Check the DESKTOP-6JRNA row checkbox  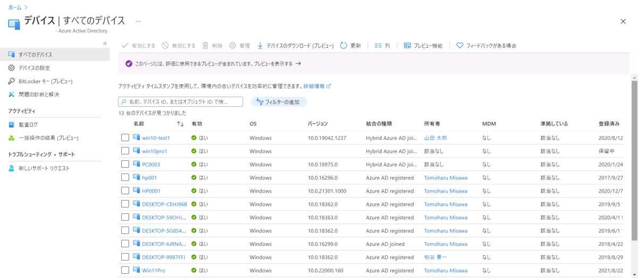(x=125, y=244)
